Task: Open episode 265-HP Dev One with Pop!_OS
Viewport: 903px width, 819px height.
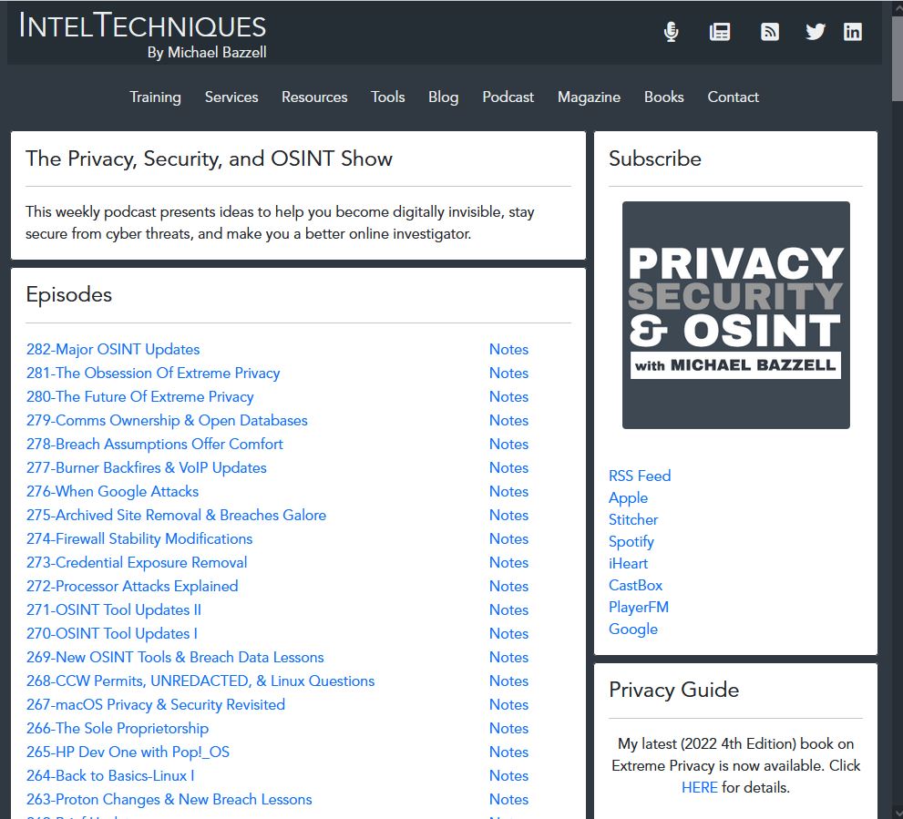Action: pos(128,752)
